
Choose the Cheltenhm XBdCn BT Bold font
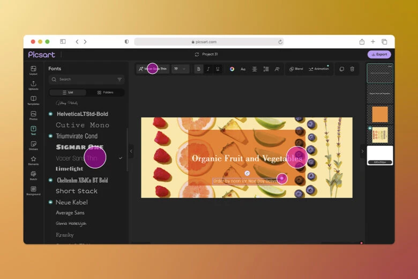(83, 180)
